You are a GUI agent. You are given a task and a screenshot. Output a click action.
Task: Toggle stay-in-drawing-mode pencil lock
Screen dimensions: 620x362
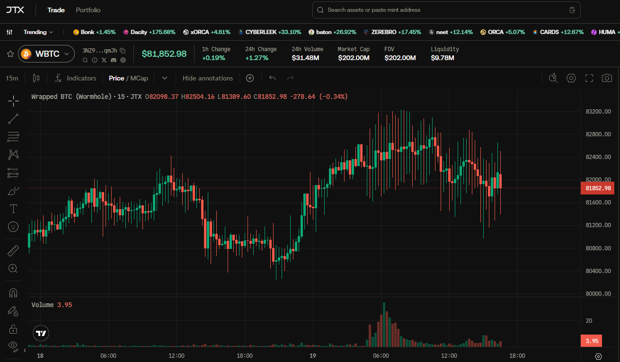(x=13, y=311)
